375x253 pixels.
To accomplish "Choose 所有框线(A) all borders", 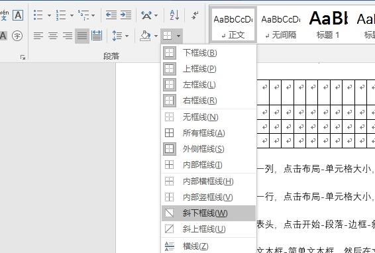I will (209, 133).
